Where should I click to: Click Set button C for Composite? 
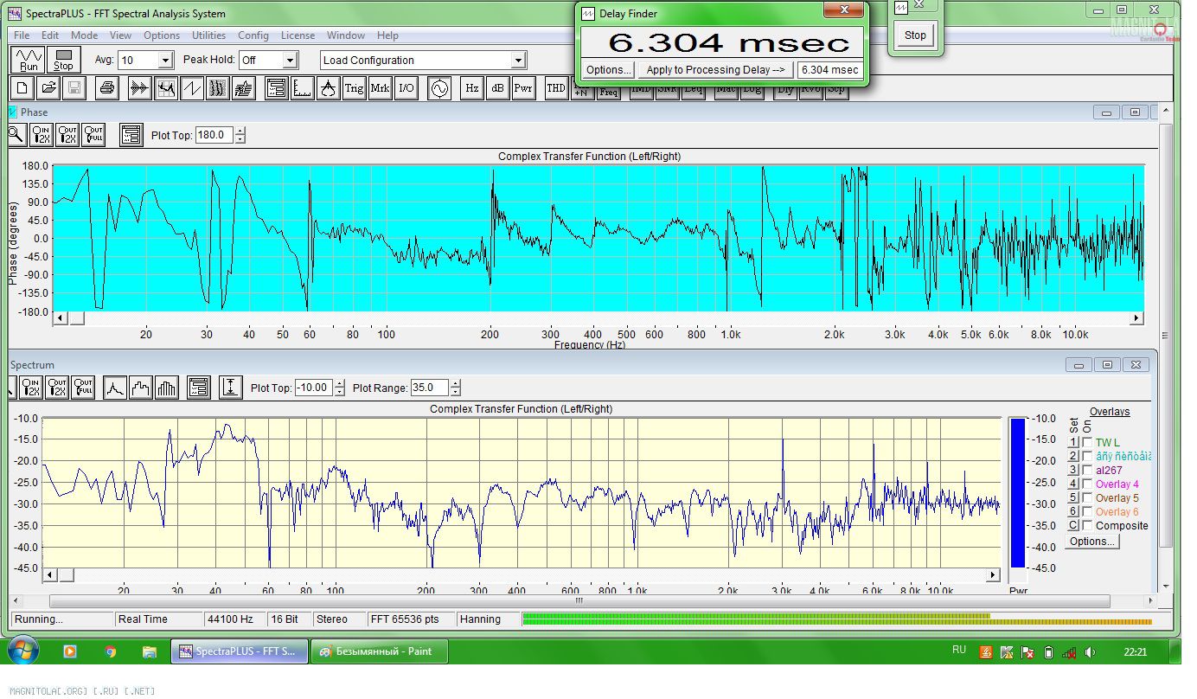click(x=1073, y=525)
